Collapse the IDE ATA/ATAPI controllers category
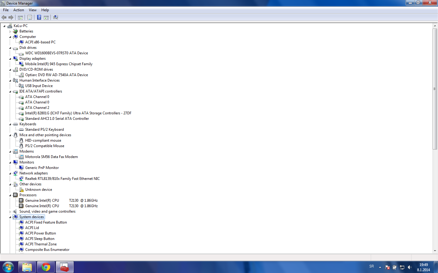The height and width of the screenshot is (273, 438). tap(10, 92)
